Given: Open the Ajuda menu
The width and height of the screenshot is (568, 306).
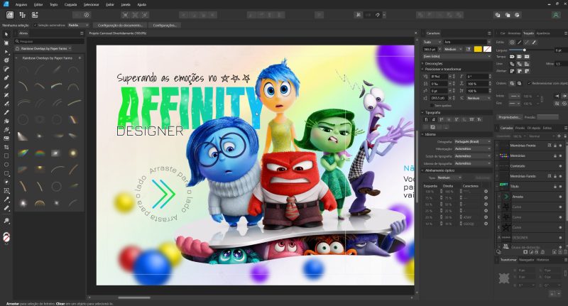Looking at the screenshot, I should tap(141, 5).
